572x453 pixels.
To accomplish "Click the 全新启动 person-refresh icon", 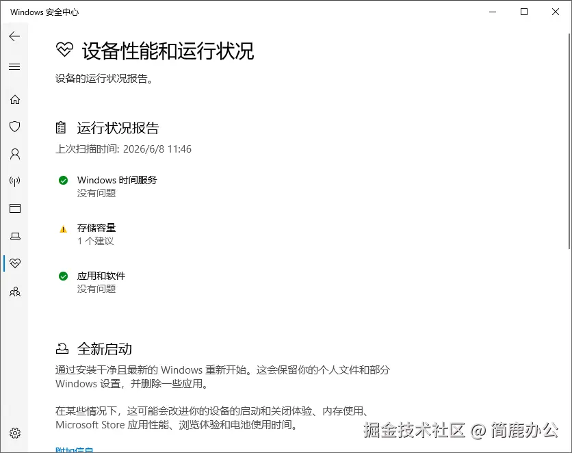I will [62, 349].
